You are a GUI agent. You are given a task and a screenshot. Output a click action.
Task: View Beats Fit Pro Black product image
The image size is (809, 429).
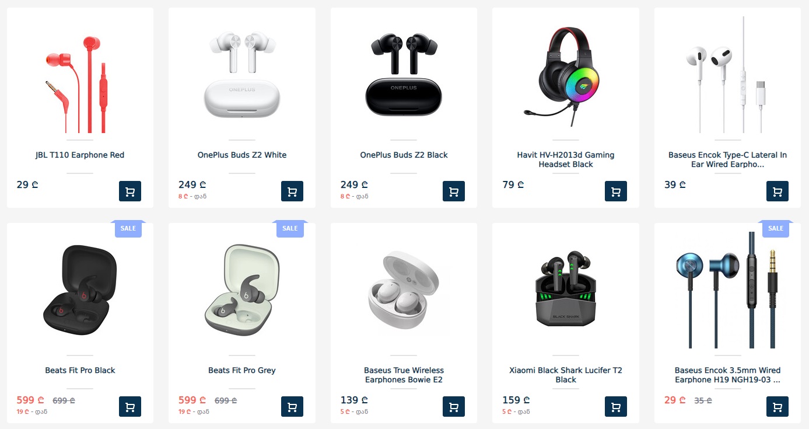pyautogui.click(x=80, y=288)
